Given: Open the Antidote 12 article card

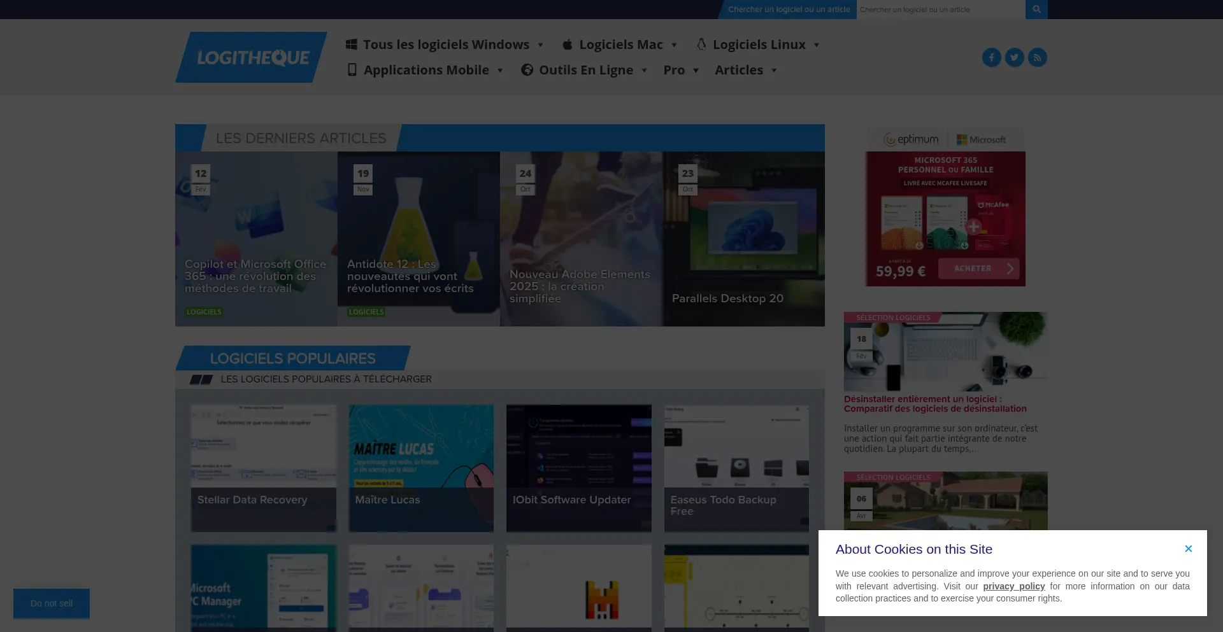Looking at the screenshot, I should tap(418, 239).
